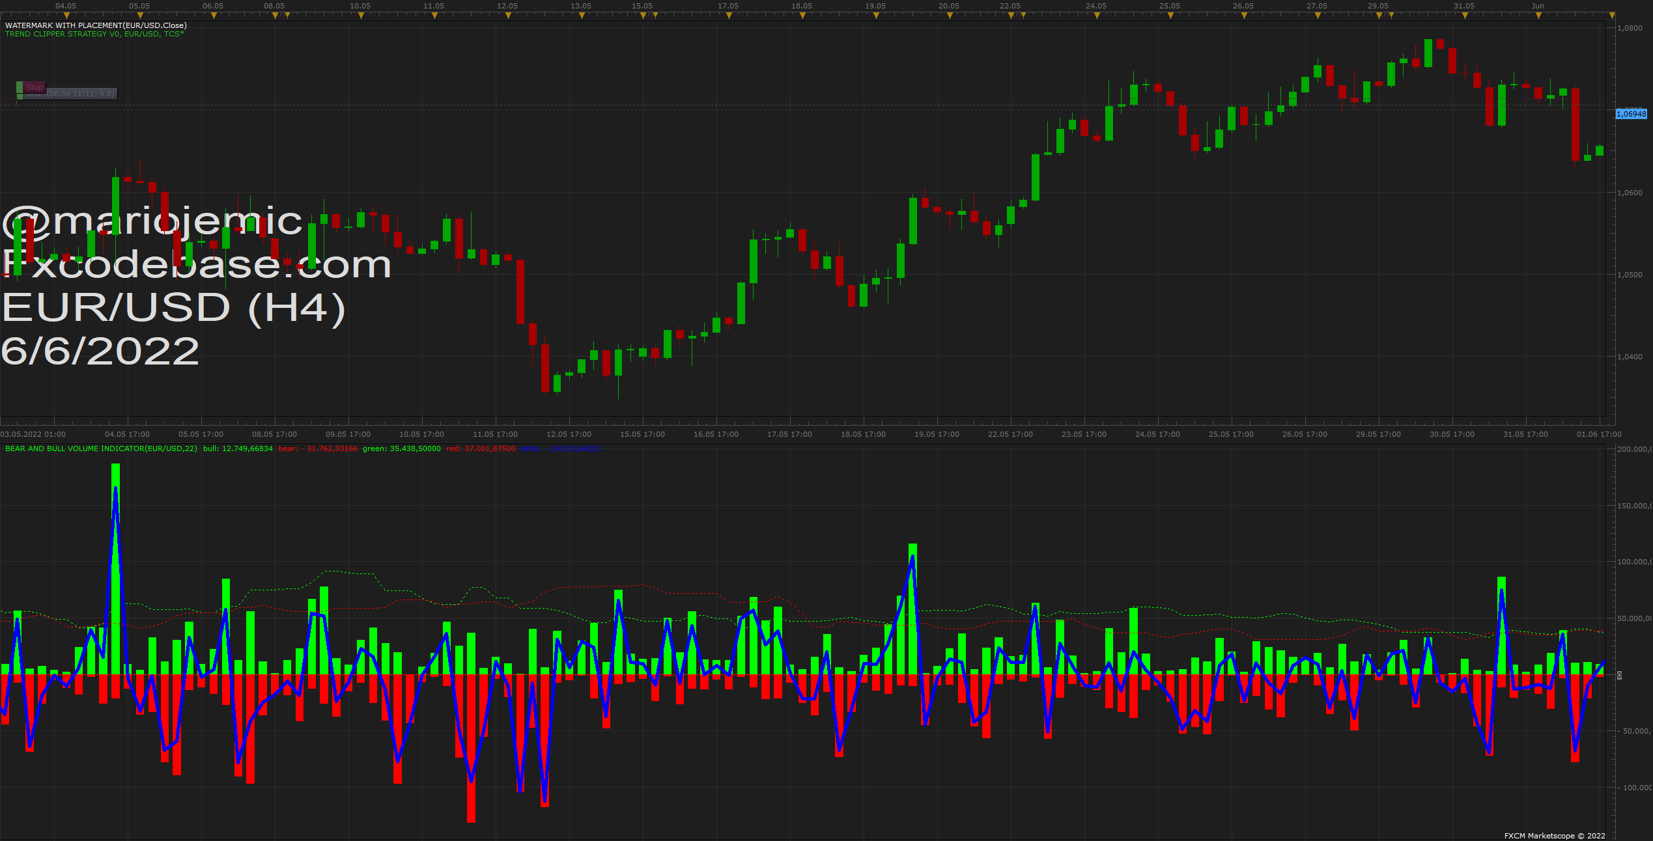Click the day marker under 26.05
Image resolution: width=1653 pixels, height=841 pixels.
pyautogui.click(x=1244, y=16)
